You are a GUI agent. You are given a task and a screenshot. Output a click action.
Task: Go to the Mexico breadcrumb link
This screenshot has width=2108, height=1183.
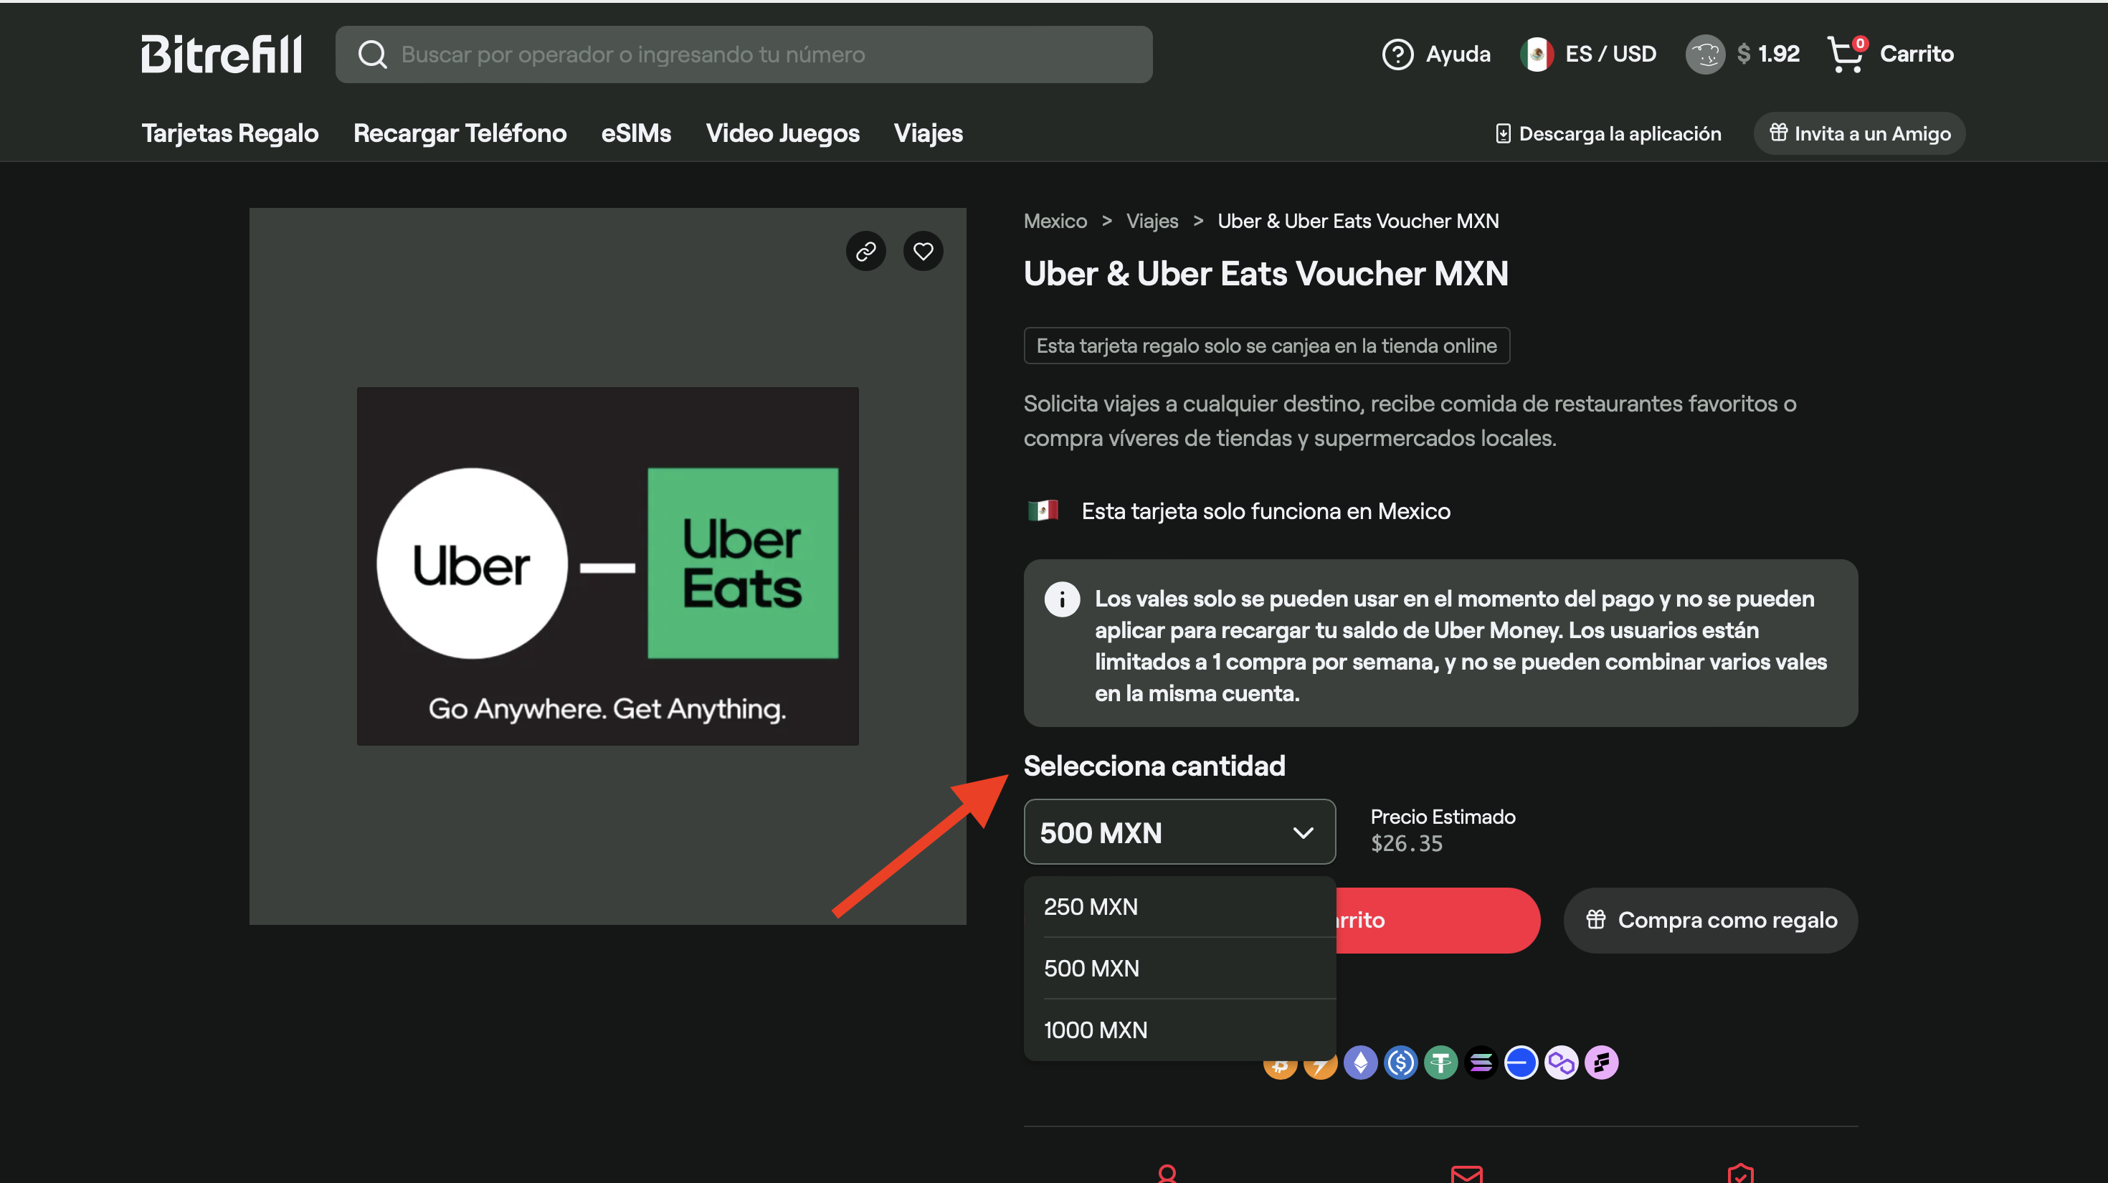tap(1055, 221)
